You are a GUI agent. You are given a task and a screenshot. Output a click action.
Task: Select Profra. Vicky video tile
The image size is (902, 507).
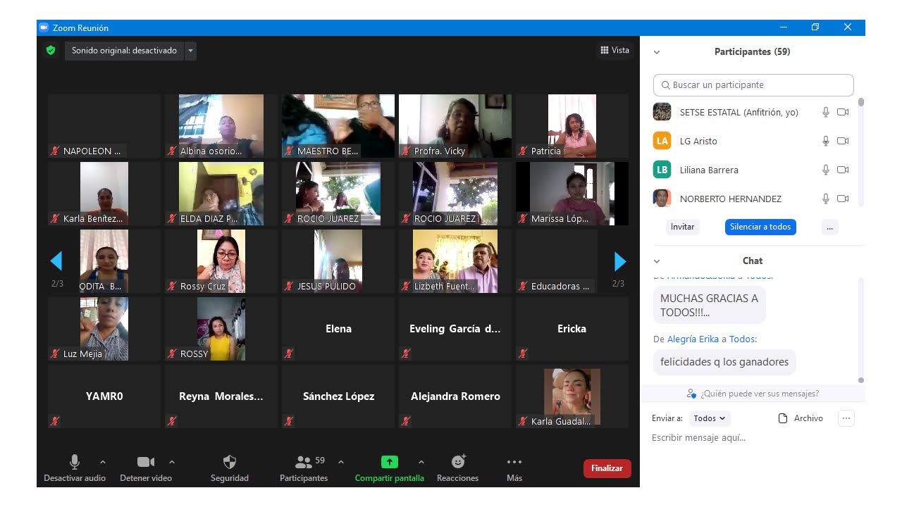tap(455, 126)
